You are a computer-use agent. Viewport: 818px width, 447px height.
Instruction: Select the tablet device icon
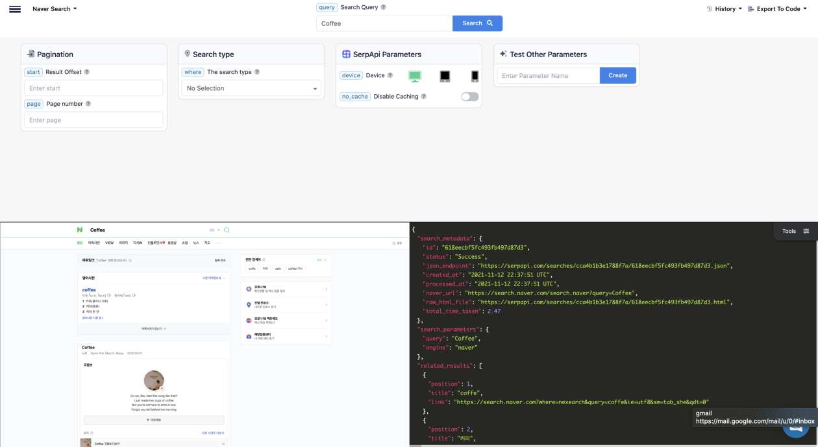point(445,77)
